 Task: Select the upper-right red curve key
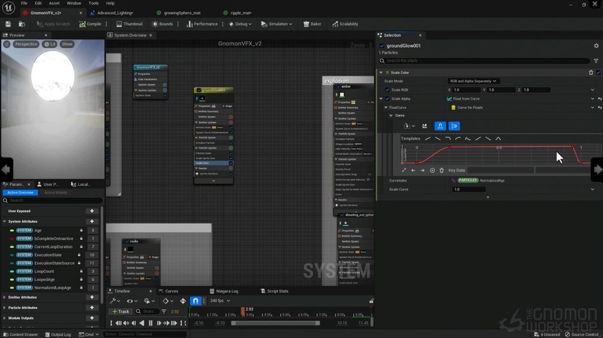573,147
